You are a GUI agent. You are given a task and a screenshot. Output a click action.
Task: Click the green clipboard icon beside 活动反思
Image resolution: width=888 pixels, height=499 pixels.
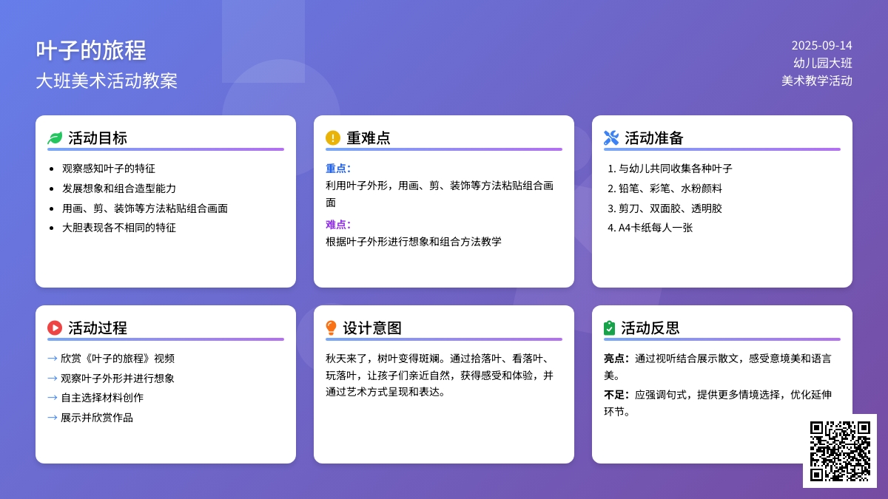click(x=610, y=328)
